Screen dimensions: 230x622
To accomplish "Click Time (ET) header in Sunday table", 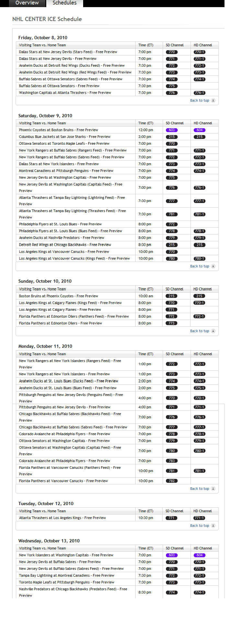I will tap(146, 289).
